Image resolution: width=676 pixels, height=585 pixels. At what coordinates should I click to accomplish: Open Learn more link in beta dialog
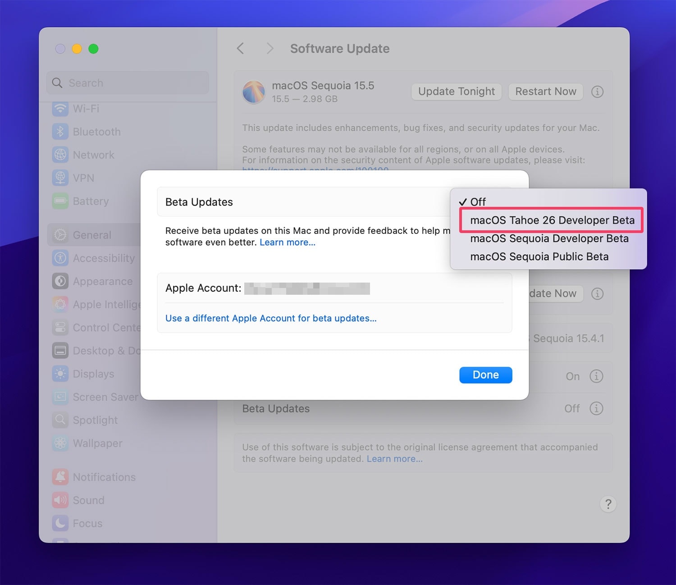(x=288, y=242)
